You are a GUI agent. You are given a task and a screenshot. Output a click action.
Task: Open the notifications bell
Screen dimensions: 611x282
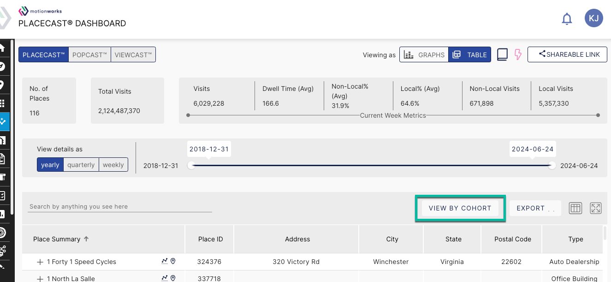(567, 19)
